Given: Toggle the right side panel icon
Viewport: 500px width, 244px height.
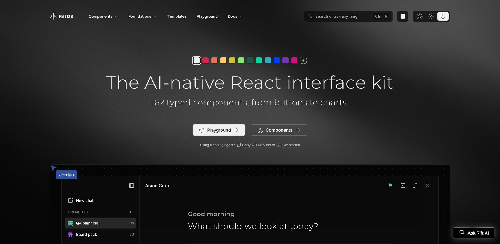Looking at the screenshot, I should pos(403,185).
